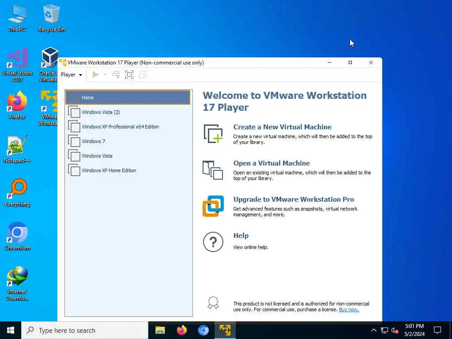Click the license ribbon badge icon
The image size is (452, 339).
pyautogui.click(x=213, y=303)
